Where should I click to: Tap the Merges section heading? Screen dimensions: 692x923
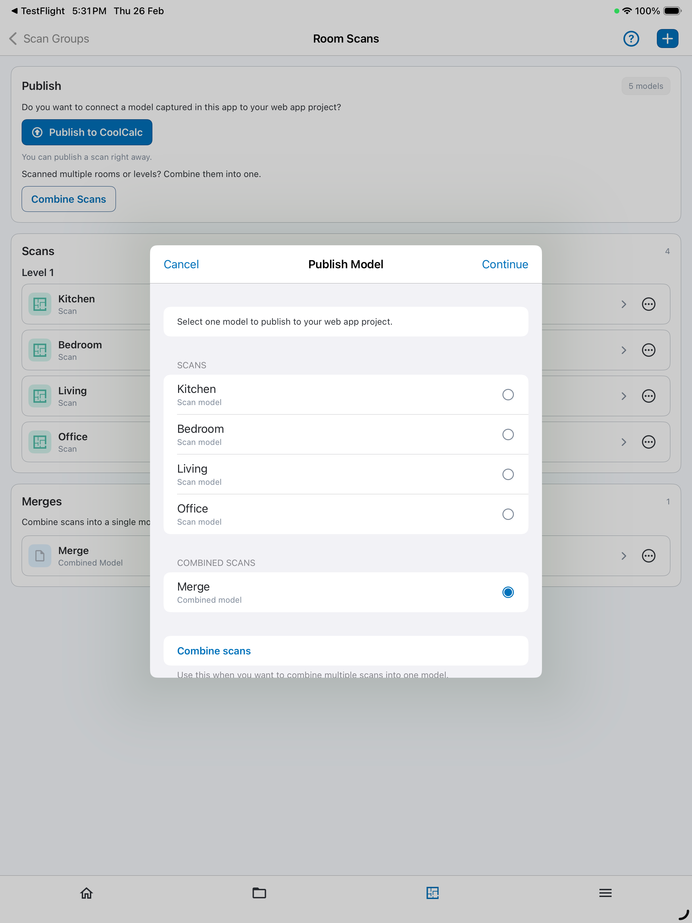pos(42,502)
